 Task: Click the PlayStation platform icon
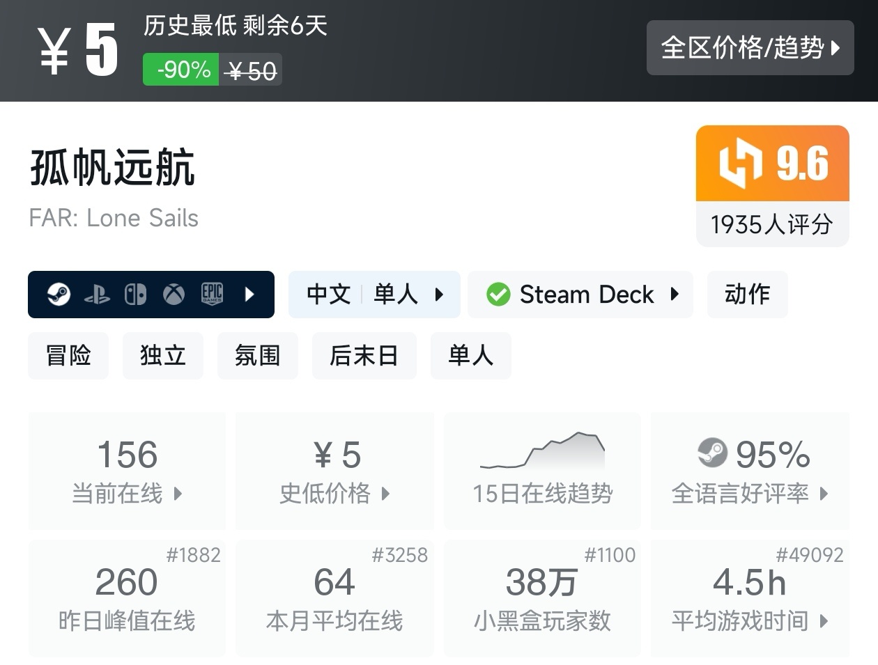[97, 295]
